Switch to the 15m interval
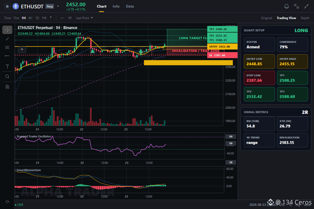 pyautogui.click(x=16, y=18)
